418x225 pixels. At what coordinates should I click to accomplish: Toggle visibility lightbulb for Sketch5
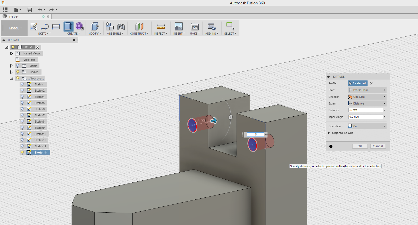pos(22,103)
